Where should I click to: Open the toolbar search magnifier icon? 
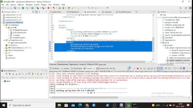pyautogui.click(x=180, y=8)
